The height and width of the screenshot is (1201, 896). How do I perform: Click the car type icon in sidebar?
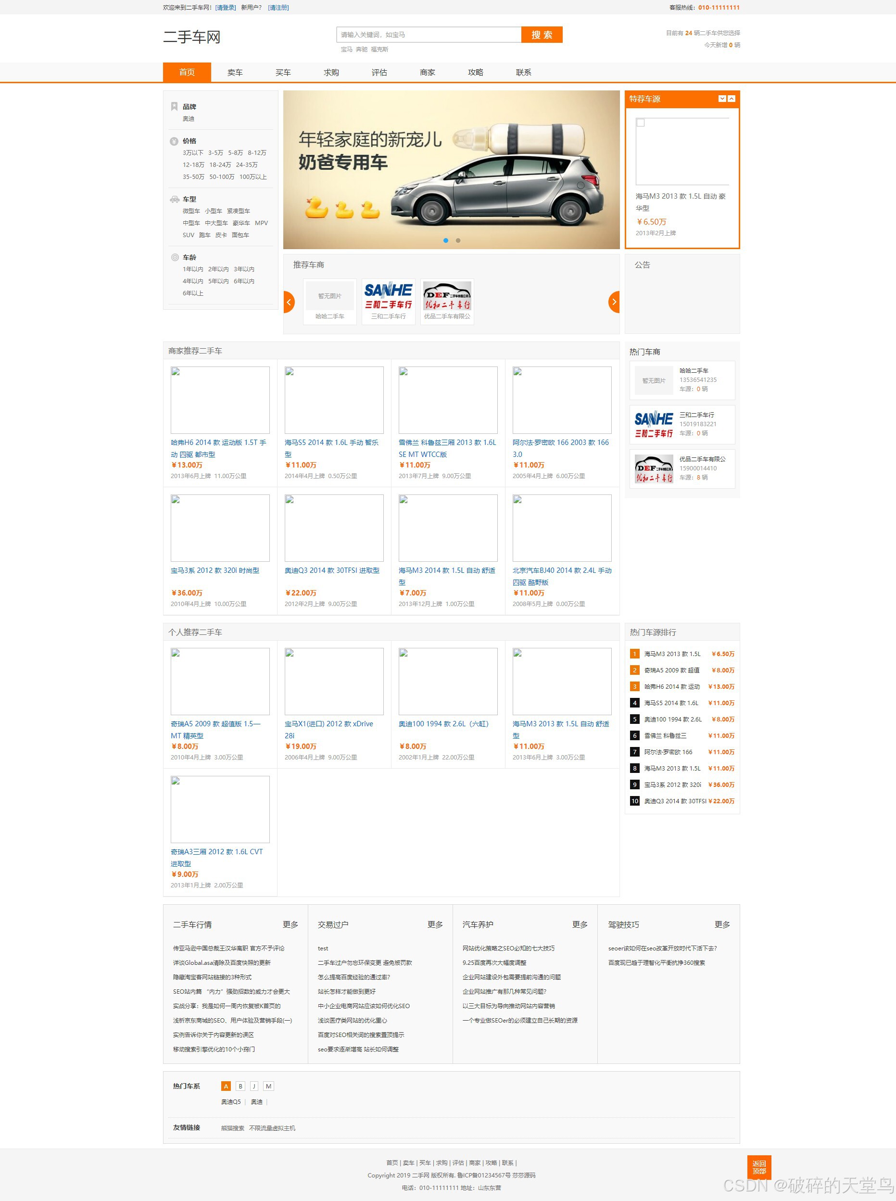[174, 199]
